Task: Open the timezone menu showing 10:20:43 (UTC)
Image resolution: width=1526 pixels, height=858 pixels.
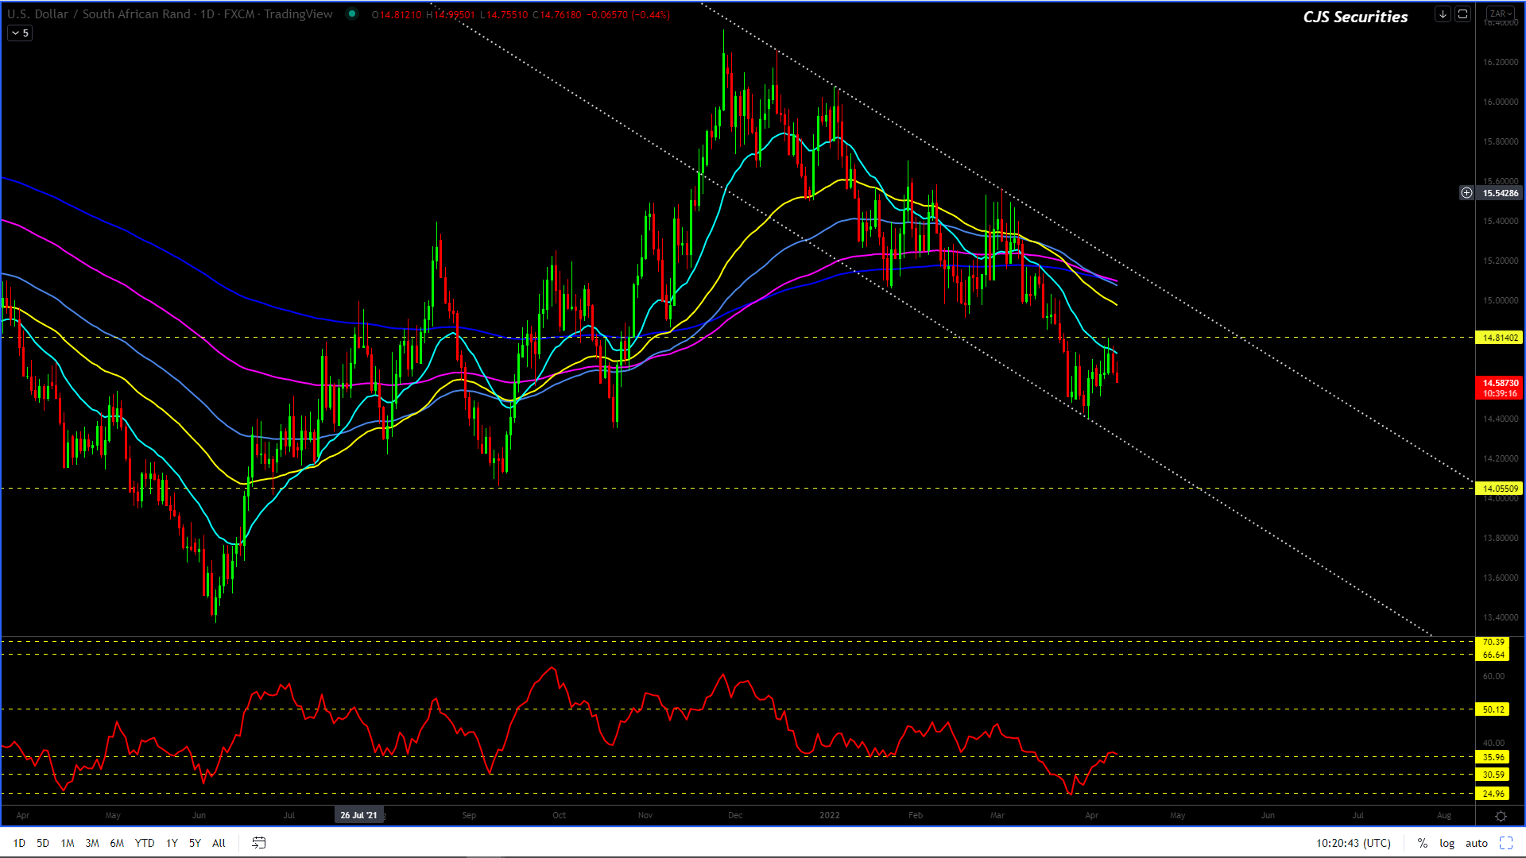Action: pyautogui.click(x=1353, y=843)
